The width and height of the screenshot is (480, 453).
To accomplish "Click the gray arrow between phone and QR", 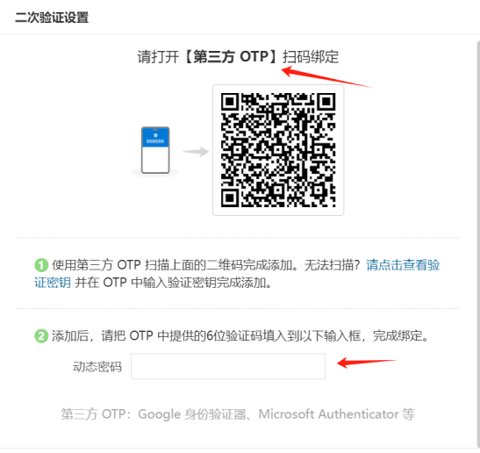I will pos(197,151).
